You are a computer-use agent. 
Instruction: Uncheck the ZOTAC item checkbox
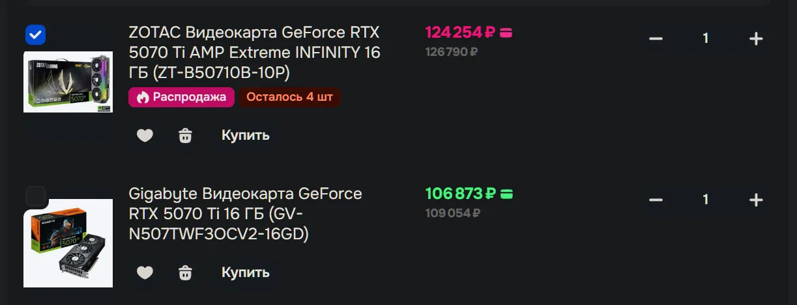[35, 34]
